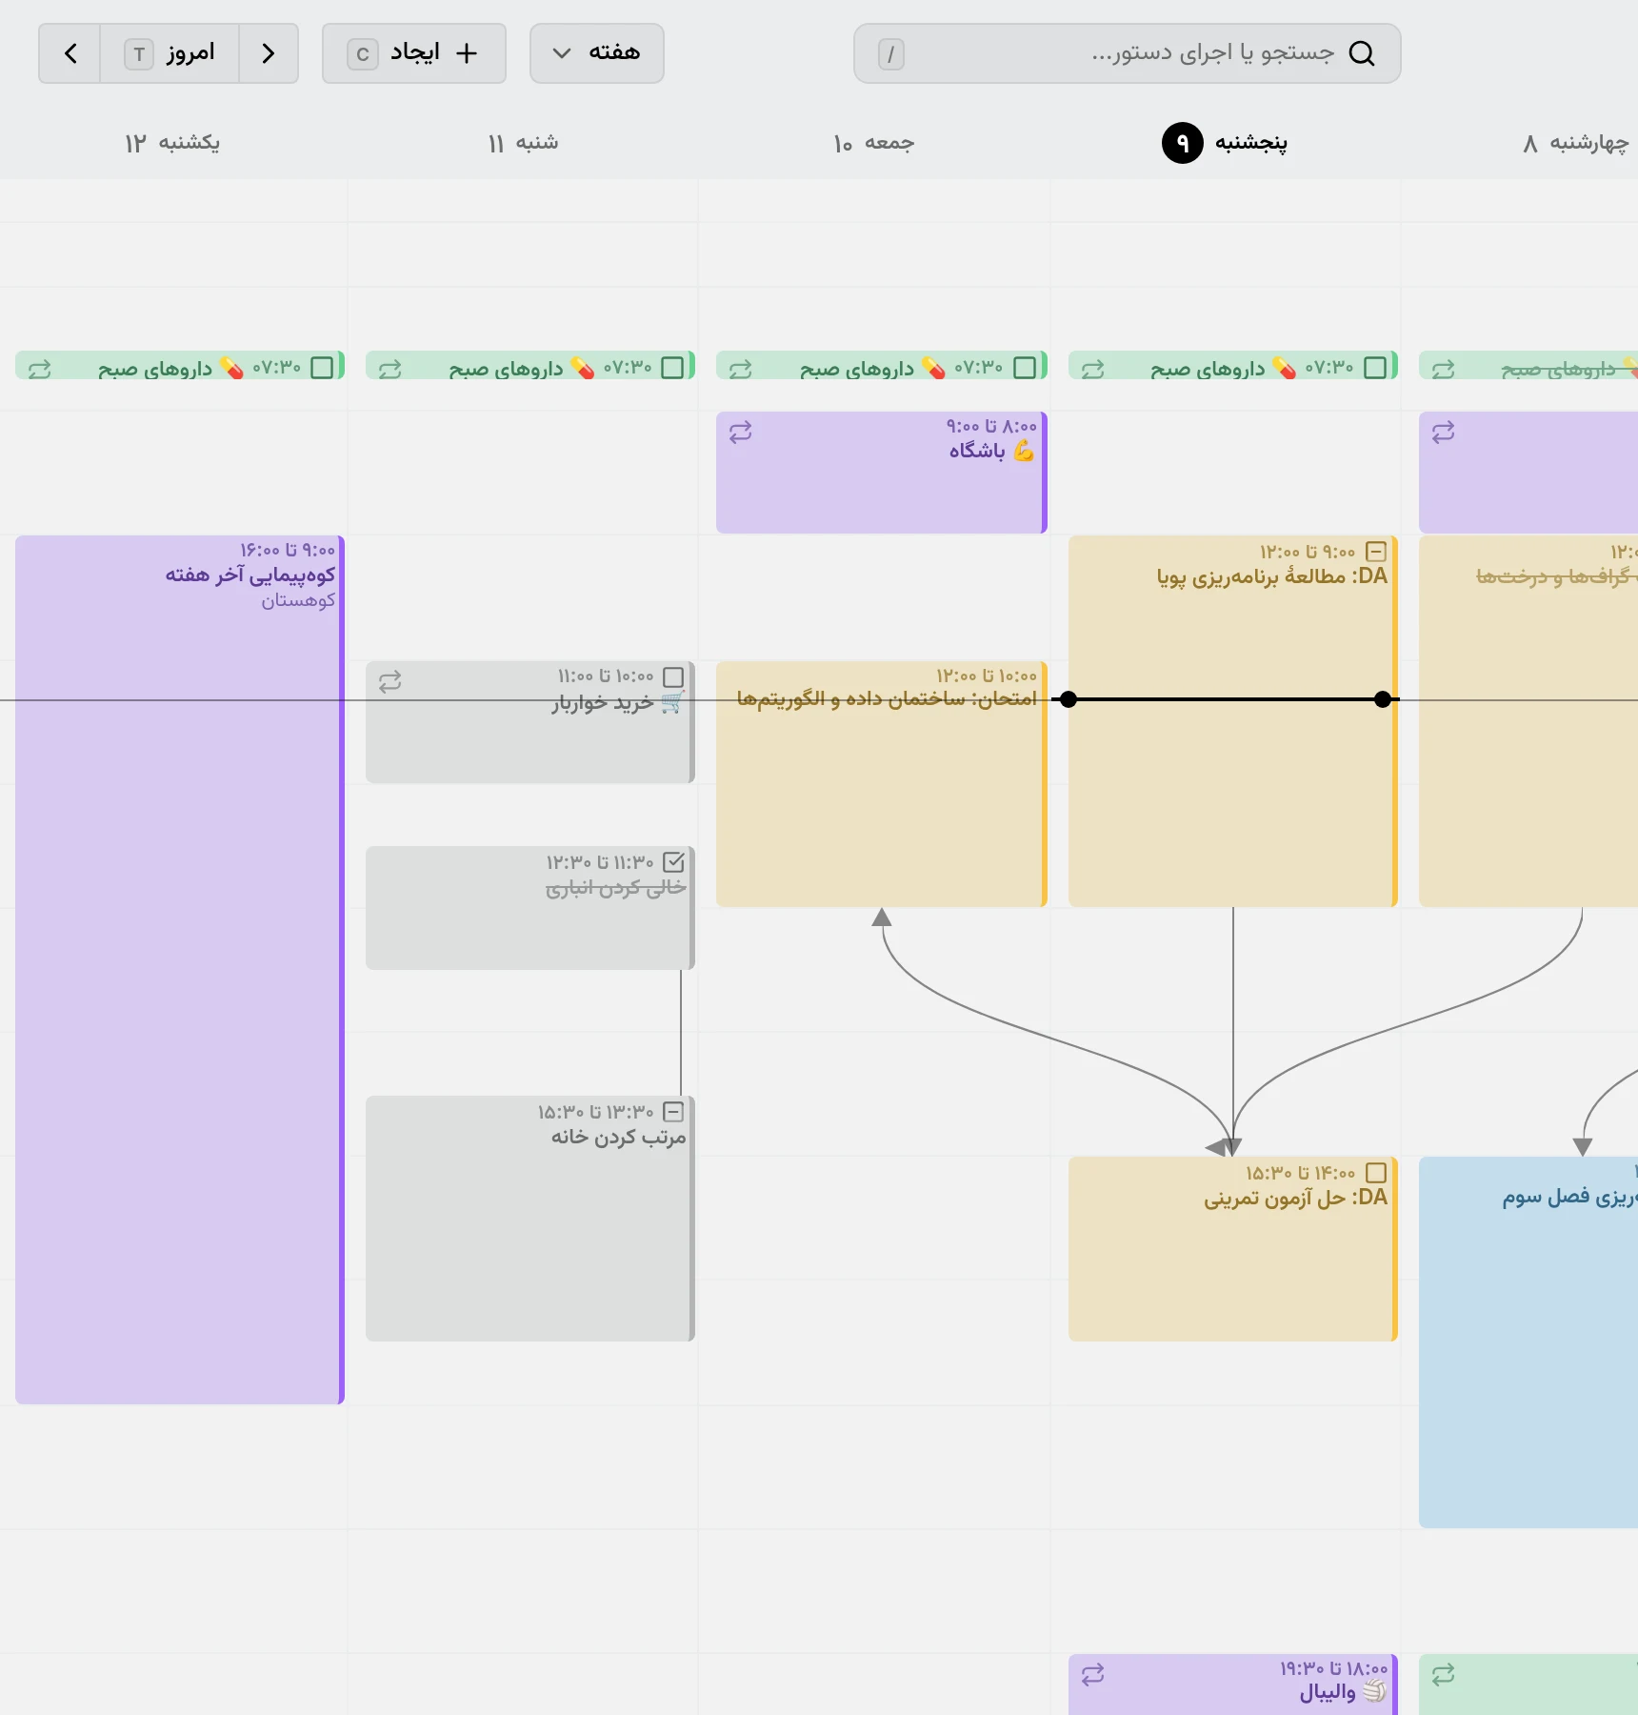Click repeat icon on Wednesday داروهای صبح

(x=1444, y=369)
